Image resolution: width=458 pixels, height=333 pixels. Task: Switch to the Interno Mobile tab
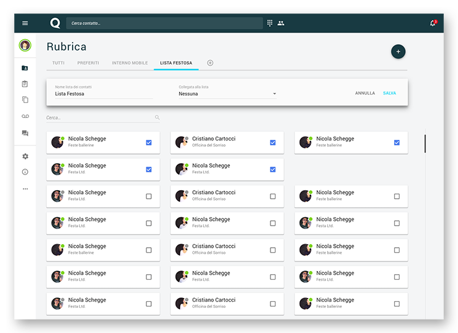click(x=130, y=63)
